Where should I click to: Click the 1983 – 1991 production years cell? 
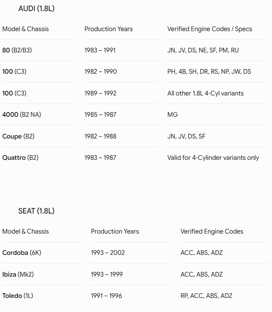pos(100,50)
